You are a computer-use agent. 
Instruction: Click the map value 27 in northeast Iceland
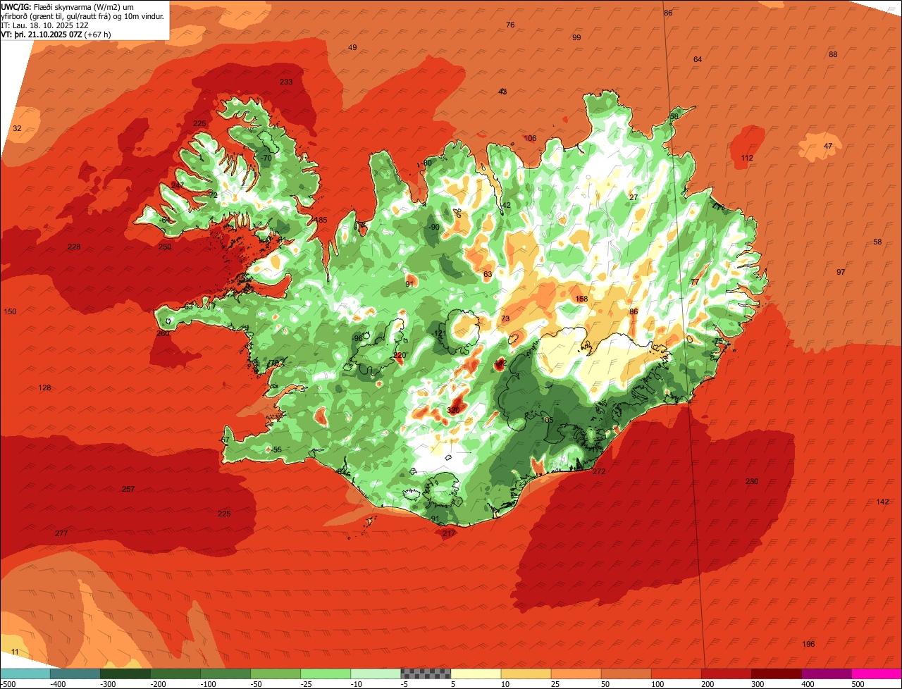pos(634,197)
